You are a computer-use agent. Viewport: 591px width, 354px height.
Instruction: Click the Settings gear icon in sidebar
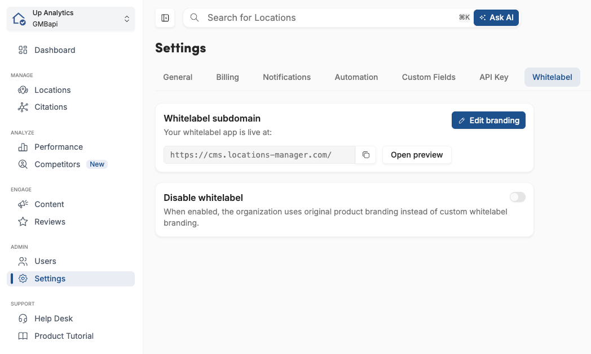(x=23, y=279)
